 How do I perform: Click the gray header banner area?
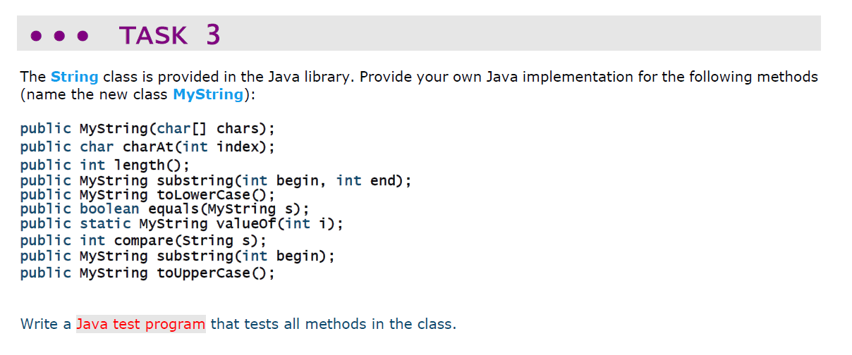point(419,33)
